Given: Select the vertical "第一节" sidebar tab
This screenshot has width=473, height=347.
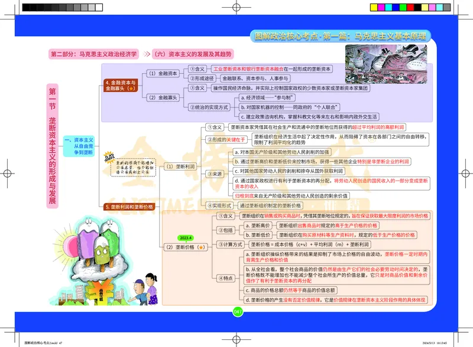Looking at the screenshot, I should click(52, 98).
